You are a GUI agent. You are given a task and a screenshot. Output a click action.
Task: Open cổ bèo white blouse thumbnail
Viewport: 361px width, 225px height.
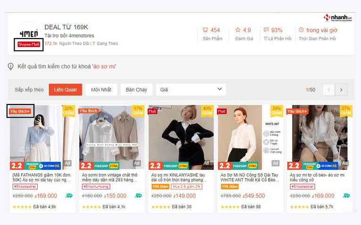(x=320, y=137)
